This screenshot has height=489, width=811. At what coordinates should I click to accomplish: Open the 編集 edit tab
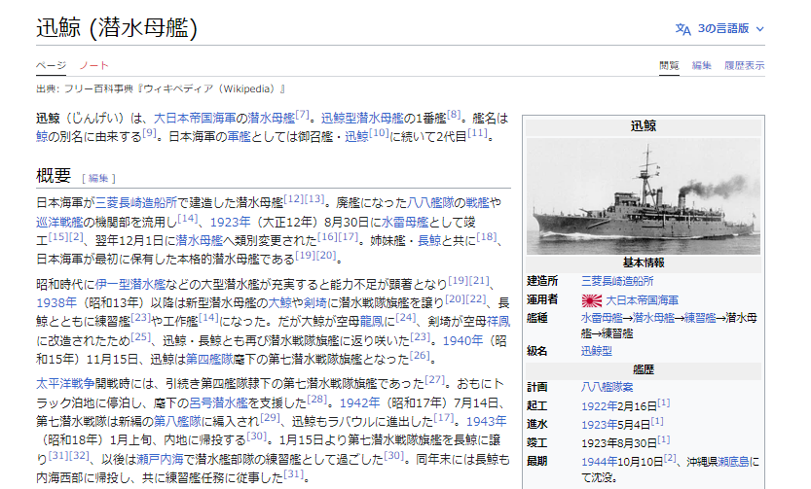click(701, 65)
